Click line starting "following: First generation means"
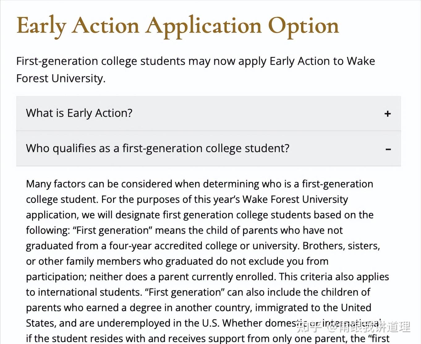The image size is (421, 344). click(184, 230)
